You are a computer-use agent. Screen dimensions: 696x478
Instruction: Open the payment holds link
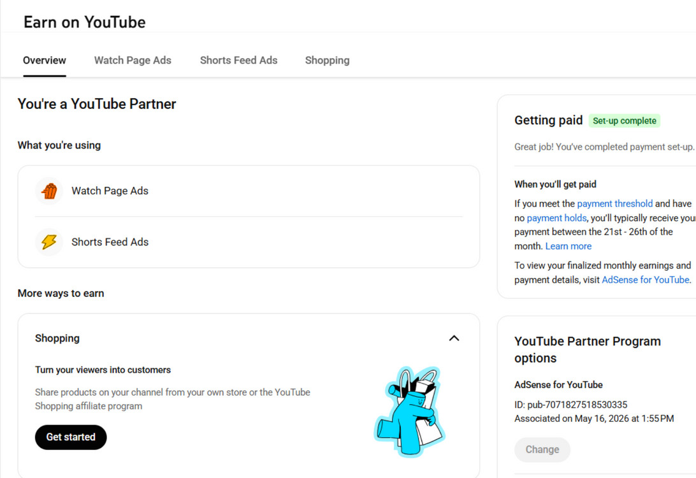tap(556, 218)
